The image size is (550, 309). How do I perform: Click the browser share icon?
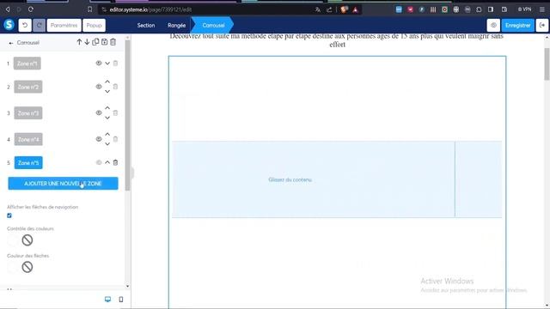tap(329, 9)
